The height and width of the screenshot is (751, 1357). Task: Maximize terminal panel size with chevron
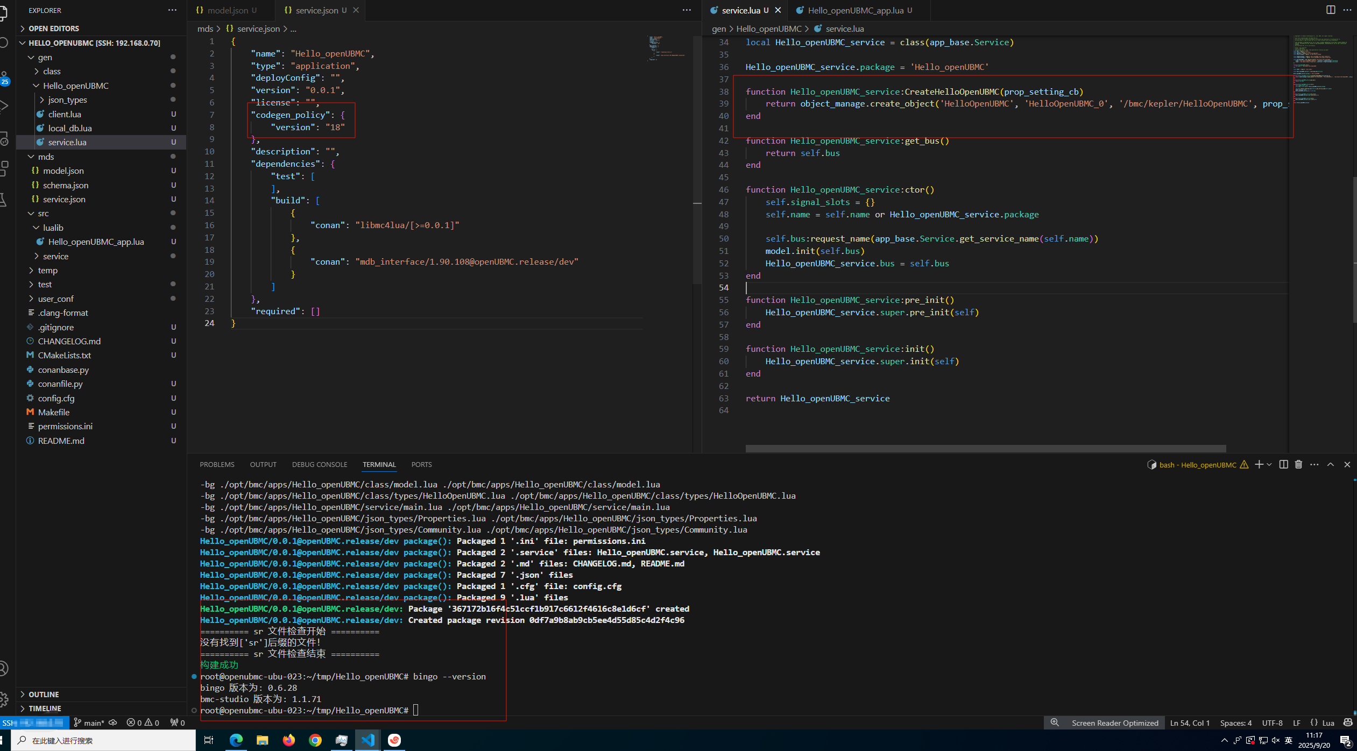[x=1330, y=464]
